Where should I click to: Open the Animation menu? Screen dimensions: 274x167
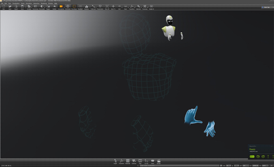pyautogui.click(x=29, y=3)
